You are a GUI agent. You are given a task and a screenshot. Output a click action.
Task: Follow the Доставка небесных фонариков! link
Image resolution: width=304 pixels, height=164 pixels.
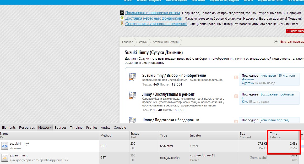[x=154, y=18]
